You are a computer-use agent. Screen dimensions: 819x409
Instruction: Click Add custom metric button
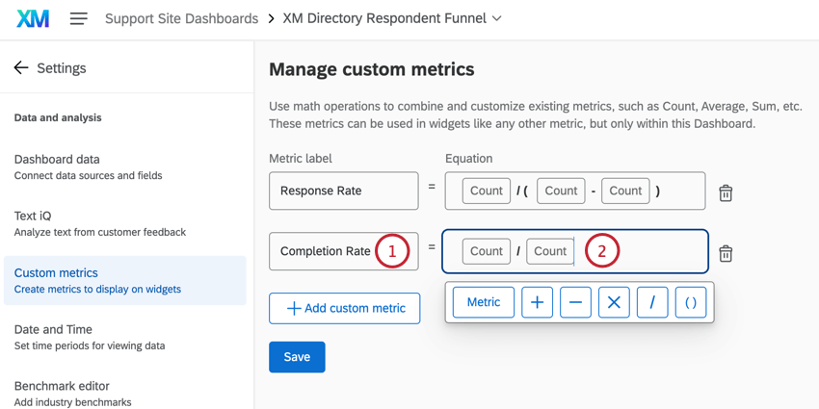coord(344,308)
